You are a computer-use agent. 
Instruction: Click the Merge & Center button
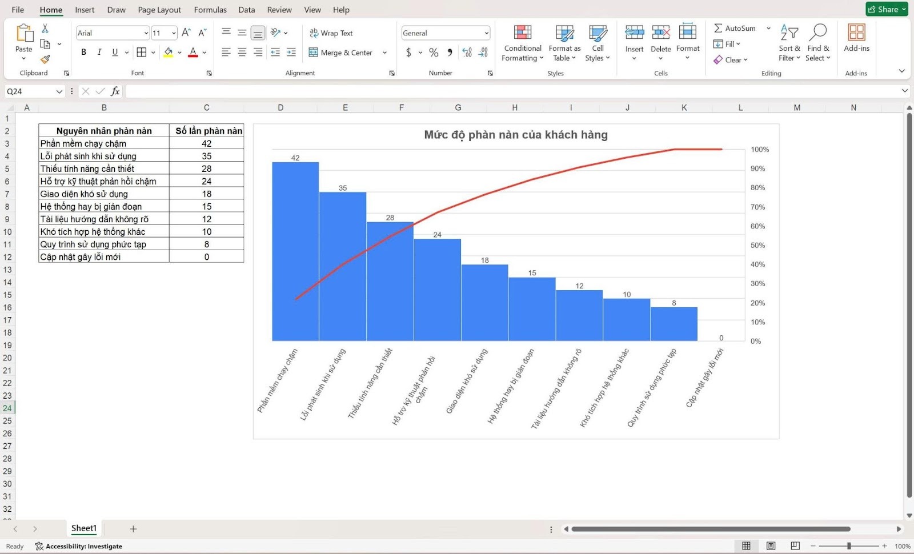click(x=341, y=53)
